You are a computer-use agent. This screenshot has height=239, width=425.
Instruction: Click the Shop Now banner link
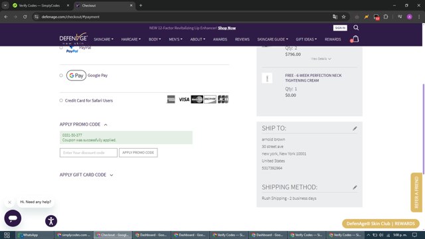[227, 28]
